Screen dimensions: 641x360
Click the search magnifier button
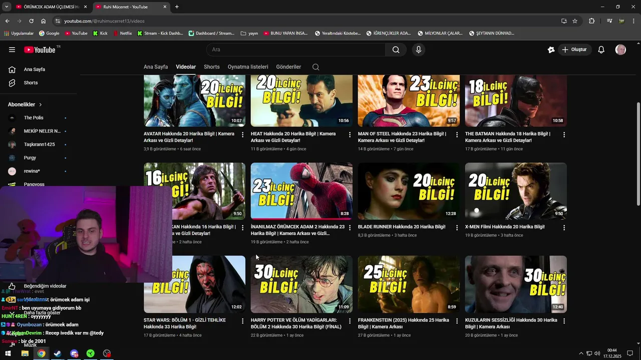(396, 49)
